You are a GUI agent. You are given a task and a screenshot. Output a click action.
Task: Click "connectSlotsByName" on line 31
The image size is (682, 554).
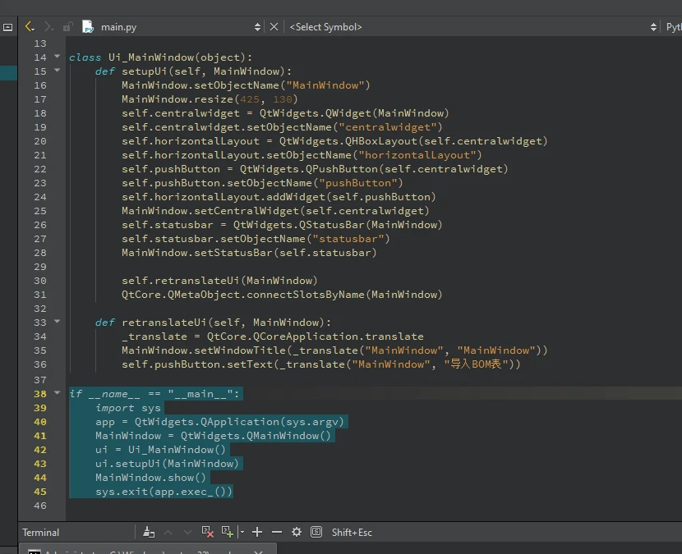click(x=306, y=294)
